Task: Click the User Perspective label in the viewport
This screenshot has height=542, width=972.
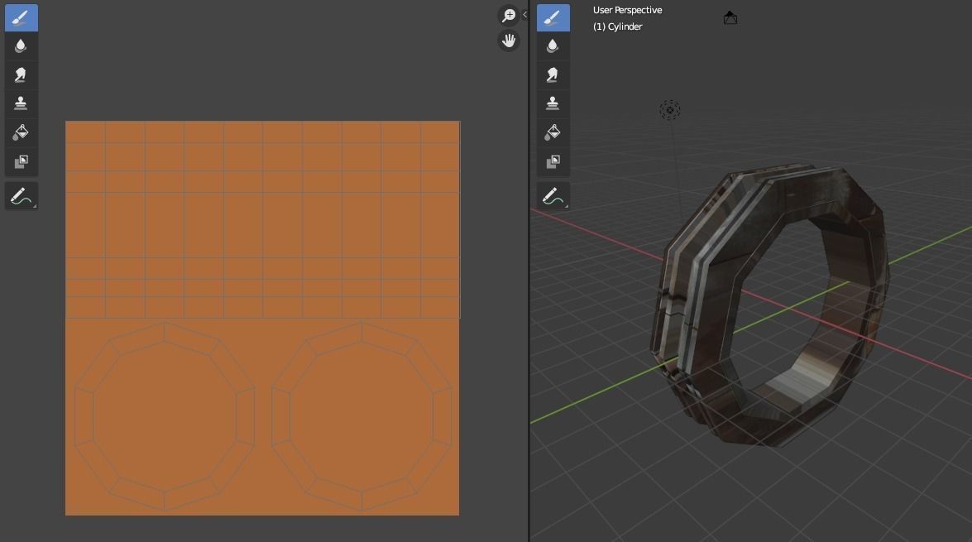Action: pos(626,9)
